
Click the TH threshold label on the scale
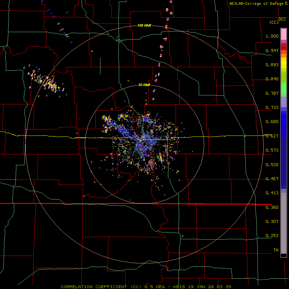pyautogui.click(x=276, y=250)
